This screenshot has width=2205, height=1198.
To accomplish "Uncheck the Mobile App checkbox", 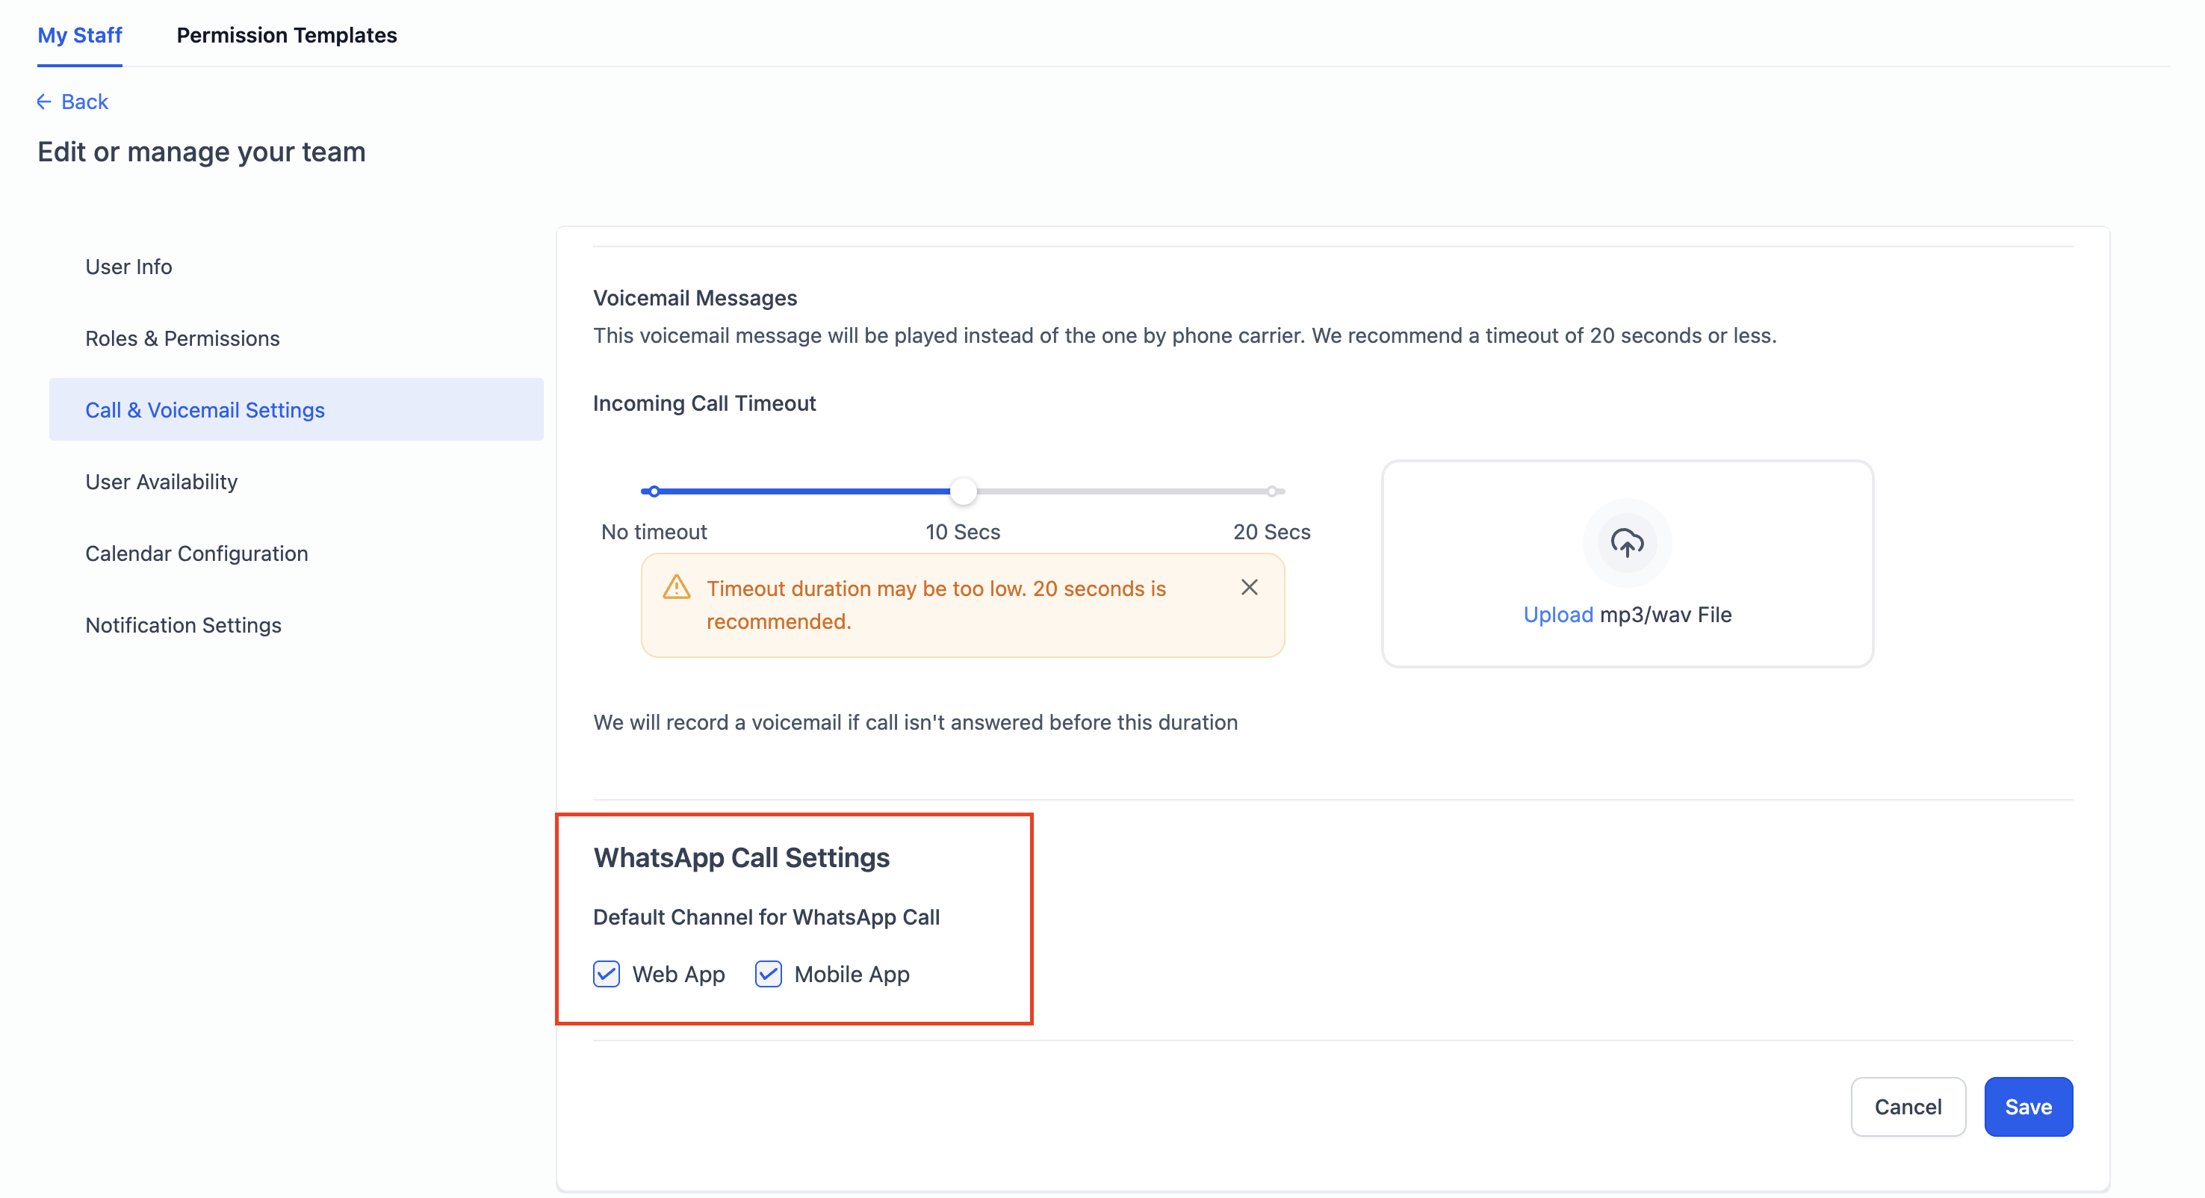I will point(768,974).
